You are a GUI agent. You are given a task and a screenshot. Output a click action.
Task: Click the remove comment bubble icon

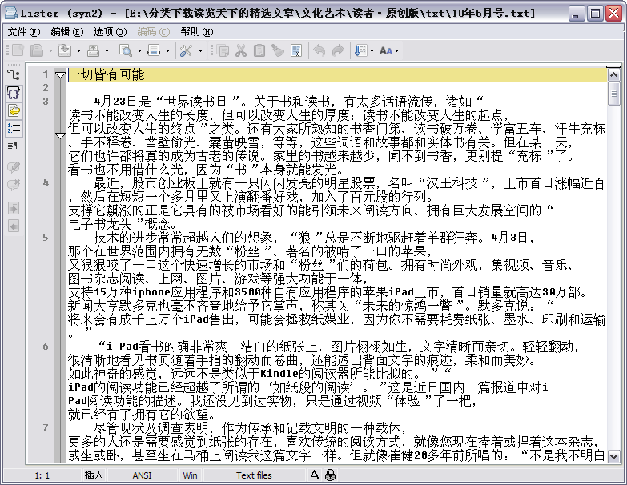[14, 185]
